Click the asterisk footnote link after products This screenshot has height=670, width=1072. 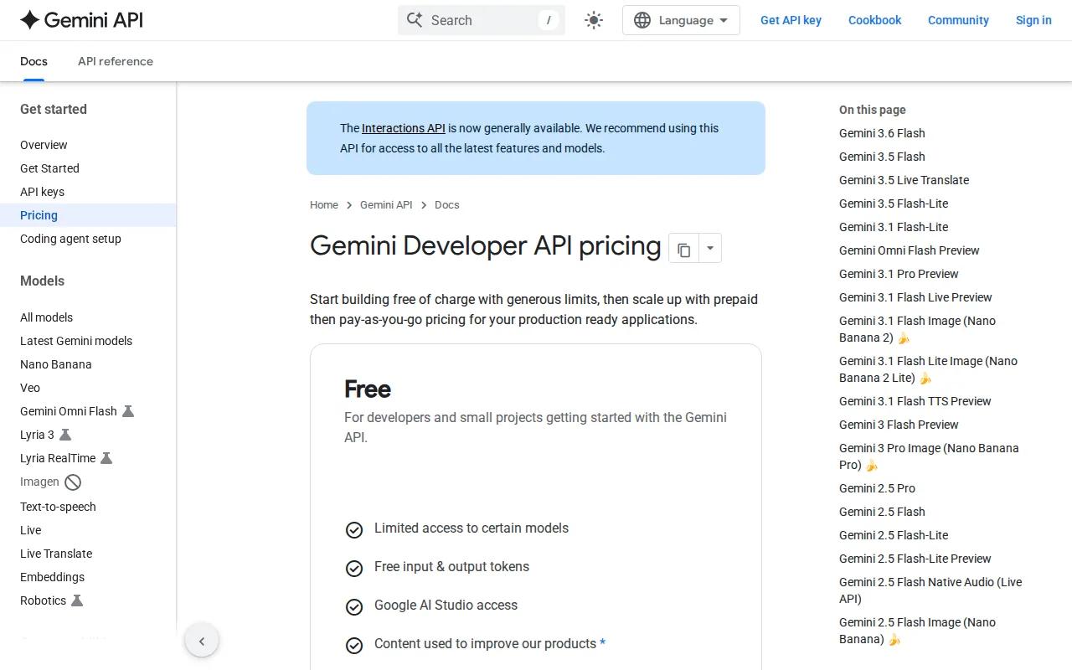(602, 643)
